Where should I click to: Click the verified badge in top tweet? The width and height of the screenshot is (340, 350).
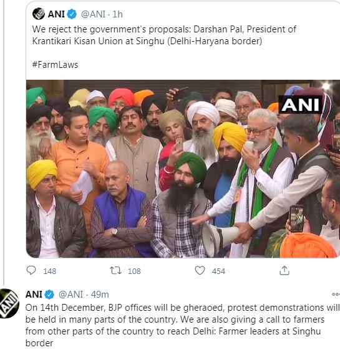[x=72, y=14]
